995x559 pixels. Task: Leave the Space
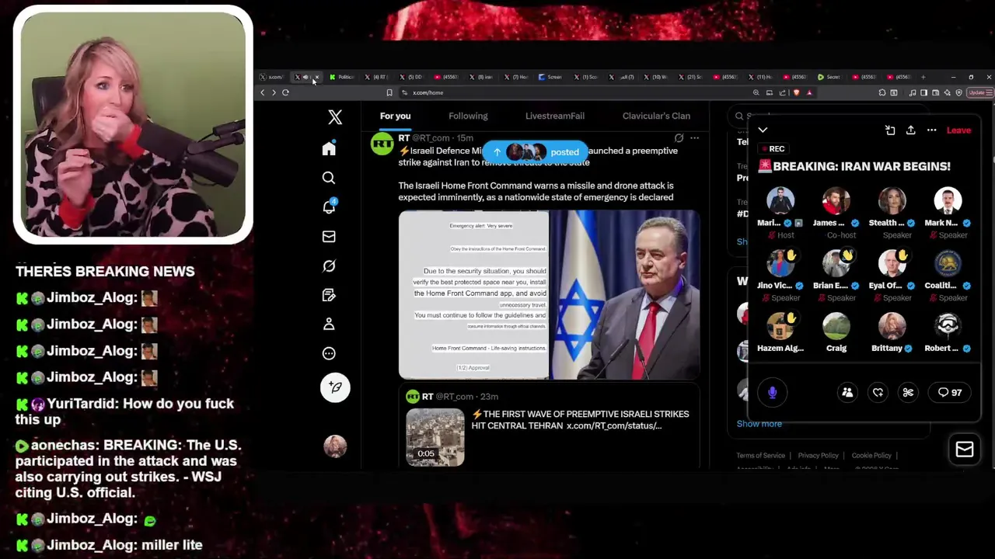coord(958,130)
